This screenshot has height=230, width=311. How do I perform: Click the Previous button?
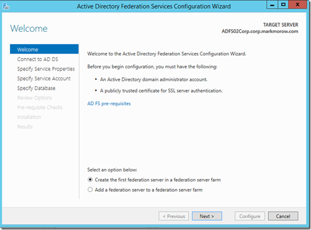(174, 216)
